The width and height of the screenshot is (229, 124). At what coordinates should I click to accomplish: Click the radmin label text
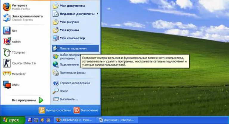pos(16,42)
